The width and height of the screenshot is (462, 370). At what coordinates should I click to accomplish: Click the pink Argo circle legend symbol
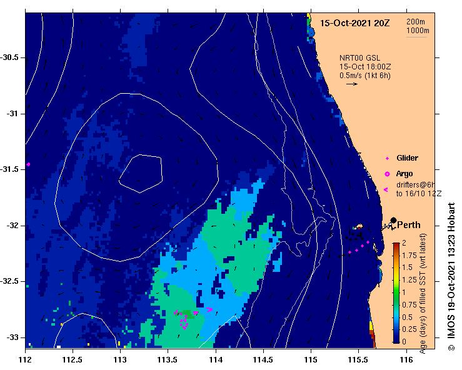point(387,174)
